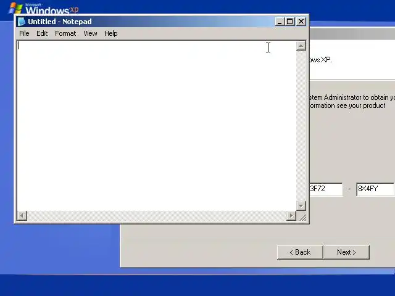Click product key field containing 8X4FY
Image resolution: width=395 pixels, height=296 pixels.
(x=375, y=189)
